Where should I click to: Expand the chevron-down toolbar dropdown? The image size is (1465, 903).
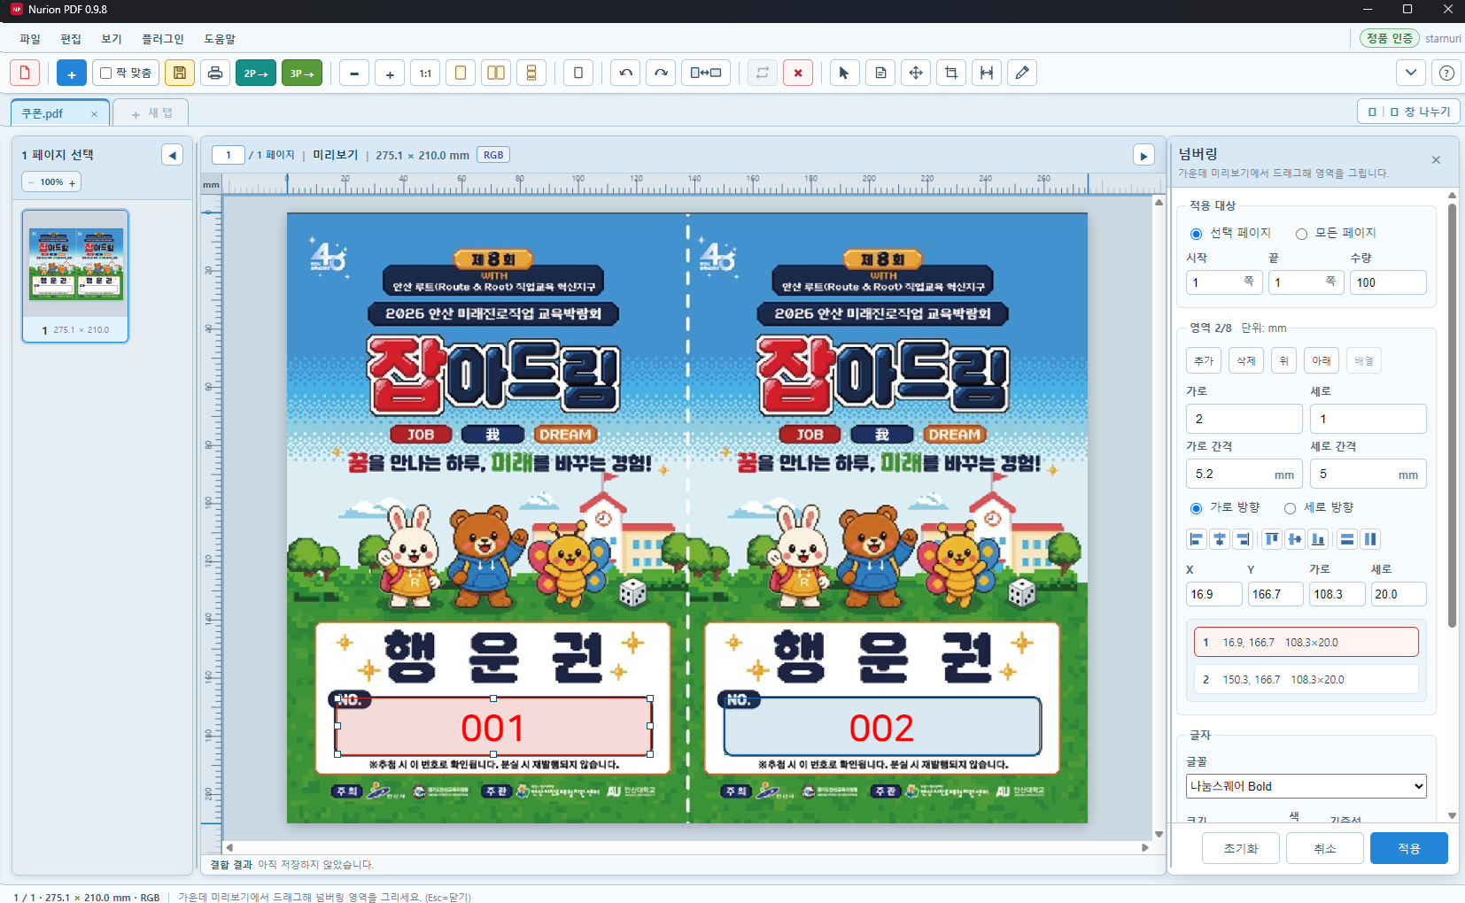coord(1411,73)
